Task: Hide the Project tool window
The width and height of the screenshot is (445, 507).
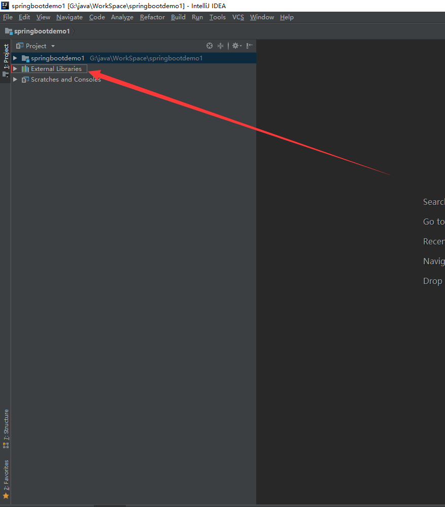Action: point(249,46)
